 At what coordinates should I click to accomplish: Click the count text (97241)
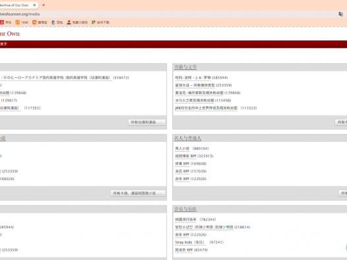(x=216, y=242)
